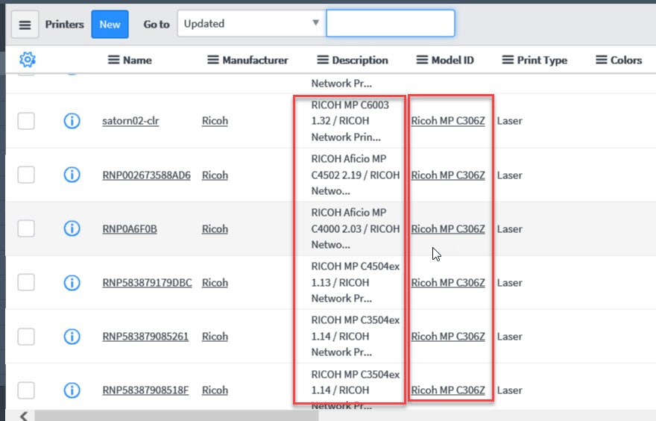Open Ricoh MP C306Z model for satorn02-clr
Viewport: 656px width, 421px height.
(448, 121)
